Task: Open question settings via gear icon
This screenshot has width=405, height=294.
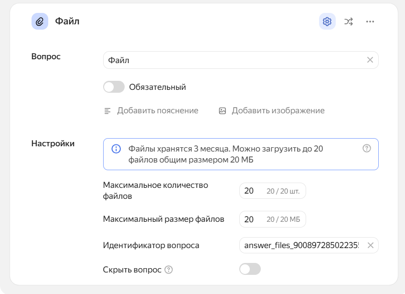Action: click(x=327, y=22)
